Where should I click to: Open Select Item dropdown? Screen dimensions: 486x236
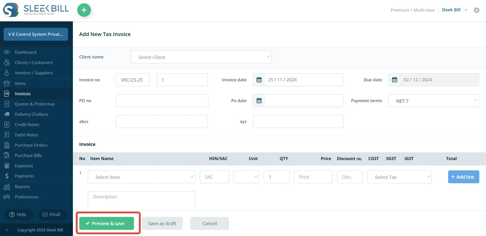(x=142, y=177)
